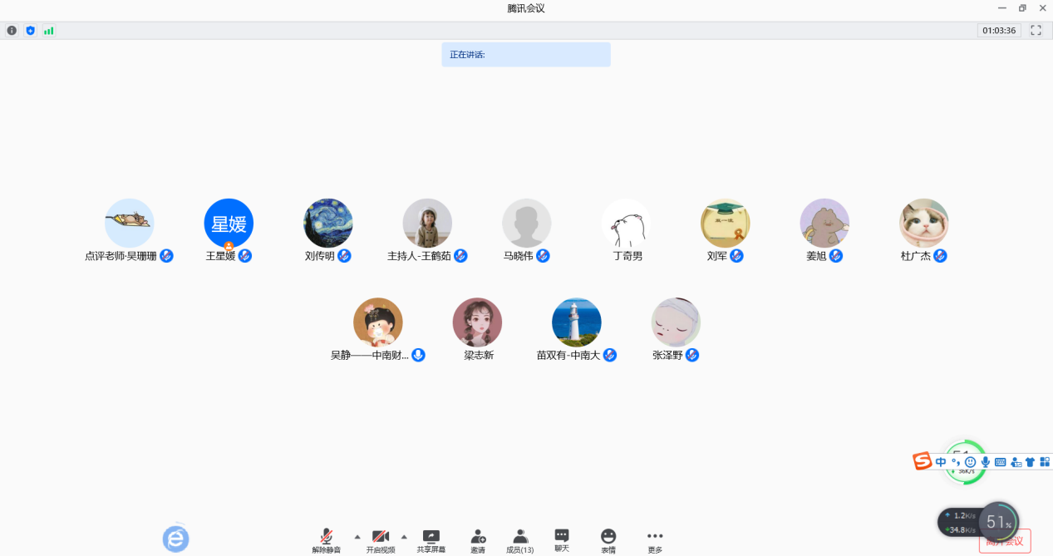Open Sogou input toolbox grid menu

point(1045,462)
